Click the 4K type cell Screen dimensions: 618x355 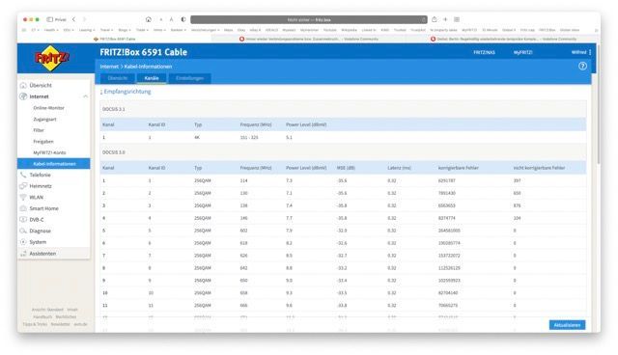pos(197,137)
